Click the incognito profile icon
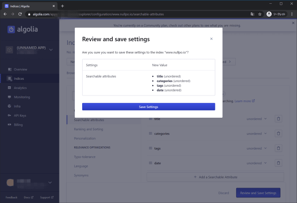The image size is (297, 203). [269, 14]
